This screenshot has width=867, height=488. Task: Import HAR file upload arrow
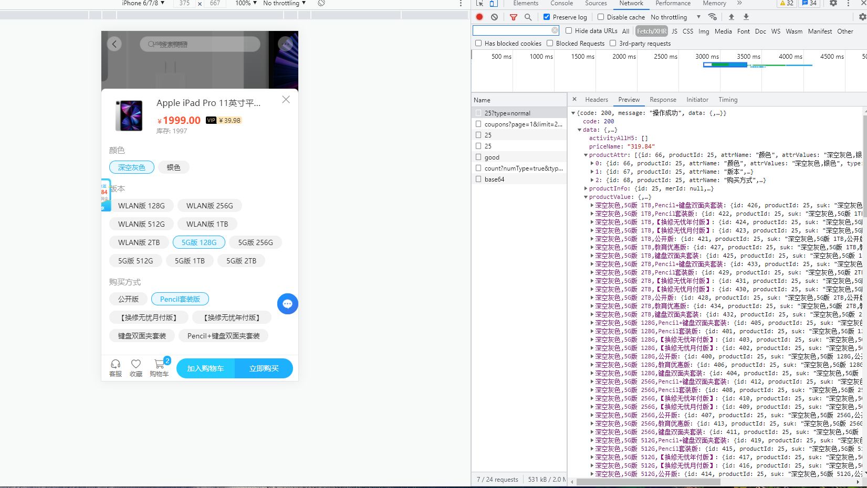click(x=731, y=17)
